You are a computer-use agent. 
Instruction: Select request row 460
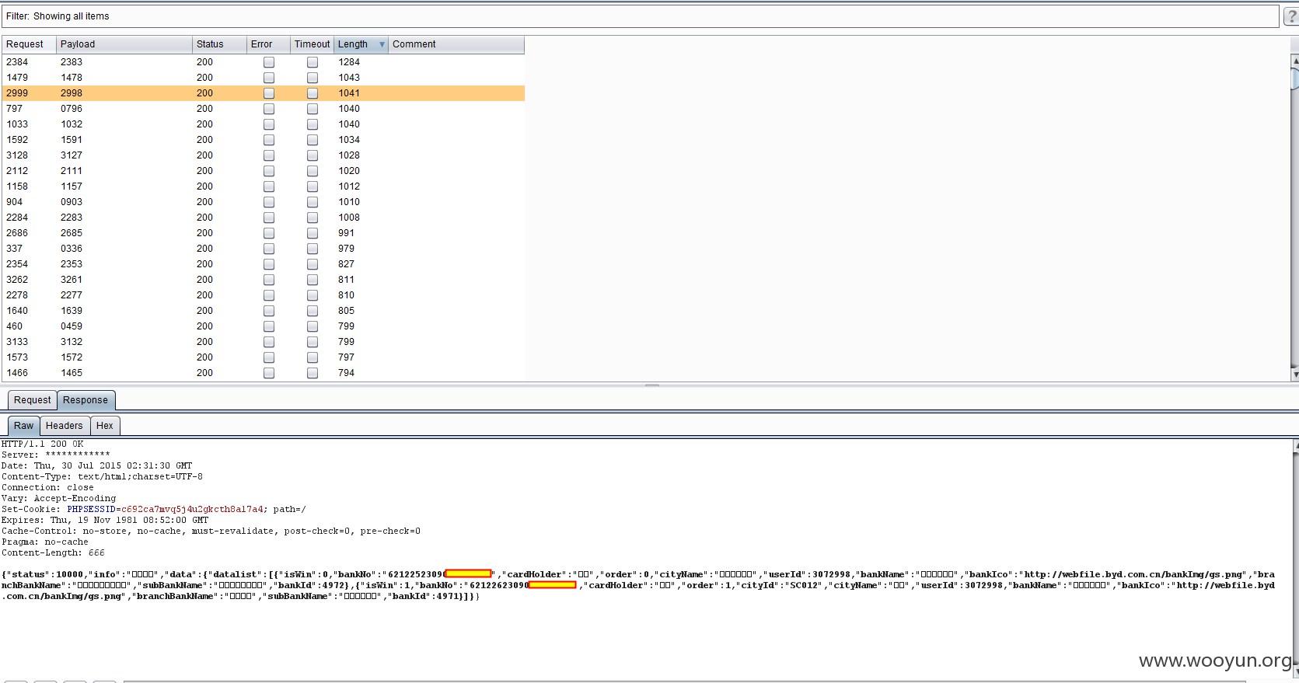pyautogui.click(x=263, y=326)
